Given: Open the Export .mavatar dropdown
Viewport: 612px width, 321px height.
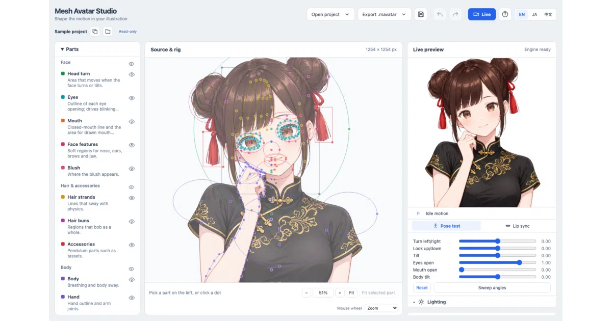Looking at the screenshot, I should pos(385,14).
